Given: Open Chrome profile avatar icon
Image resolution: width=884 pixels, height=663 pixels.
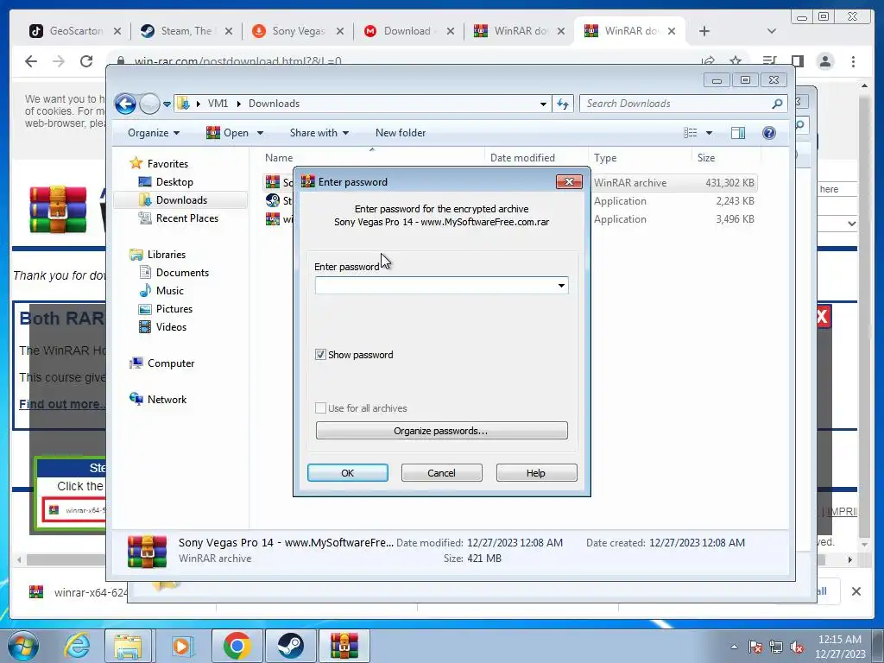Looking at the screenshot, I should point(825,61).
